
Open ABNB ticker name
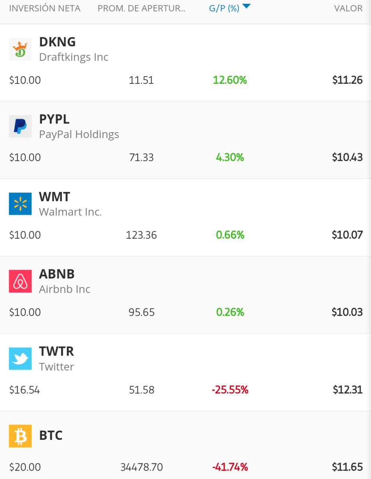pos(57,274)
